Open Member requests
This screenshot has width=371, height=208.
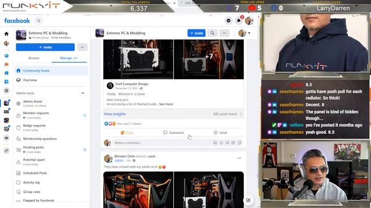click(52, 115)
